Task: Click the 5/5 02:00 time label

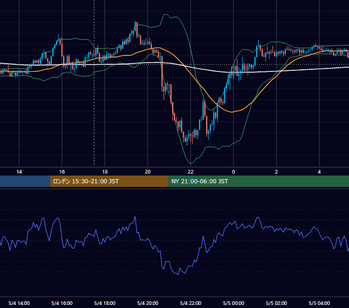Action: click(277, 303)
